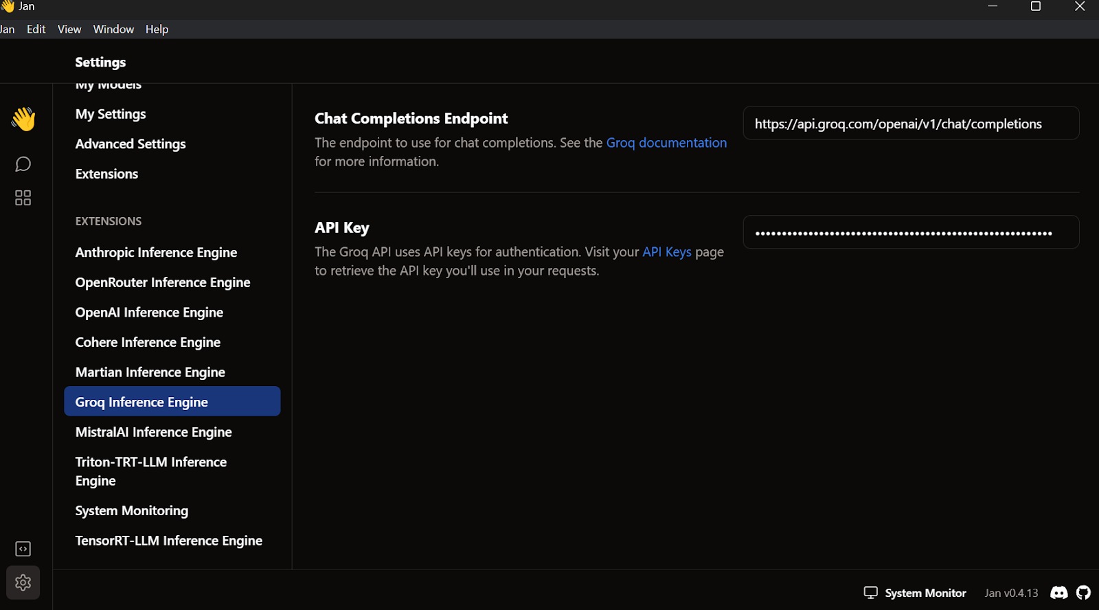Click the Chat Completions Endpoint URL field

[911, 124]
